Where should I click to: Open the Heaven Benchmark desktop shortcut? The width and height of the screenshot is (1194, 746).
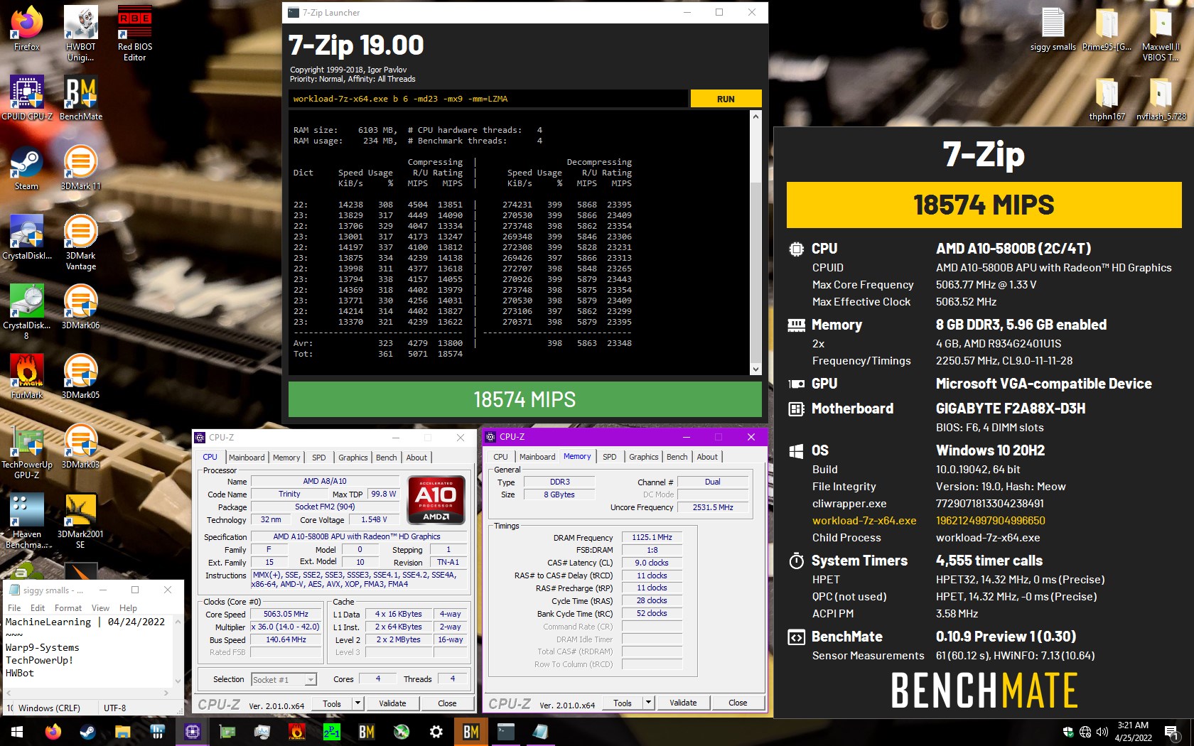pos(27,521)
